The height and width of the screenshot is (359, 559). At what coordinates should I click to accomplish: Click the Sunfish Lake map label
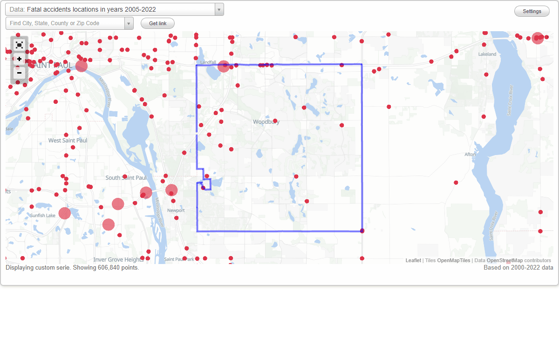pyautogui.click(x=43, y=216)
